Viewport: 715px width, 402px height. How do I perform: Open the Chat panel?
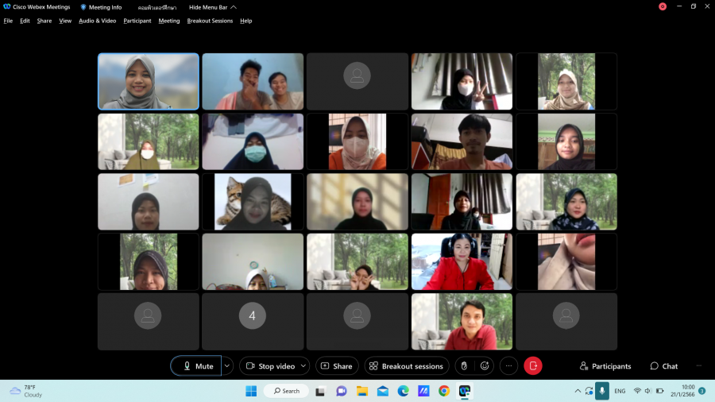(x=663, y=365)
